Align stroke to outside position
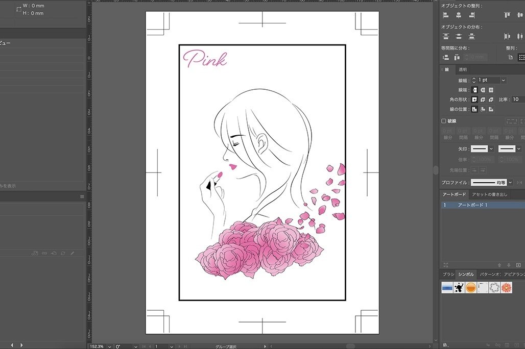This screenshot has height=349, width=525. tap(491, 109)
